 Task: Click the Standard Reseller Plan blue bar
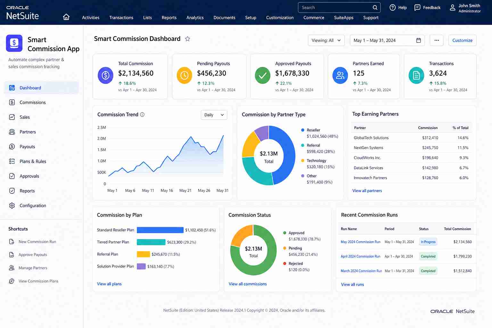coord(160,230)
